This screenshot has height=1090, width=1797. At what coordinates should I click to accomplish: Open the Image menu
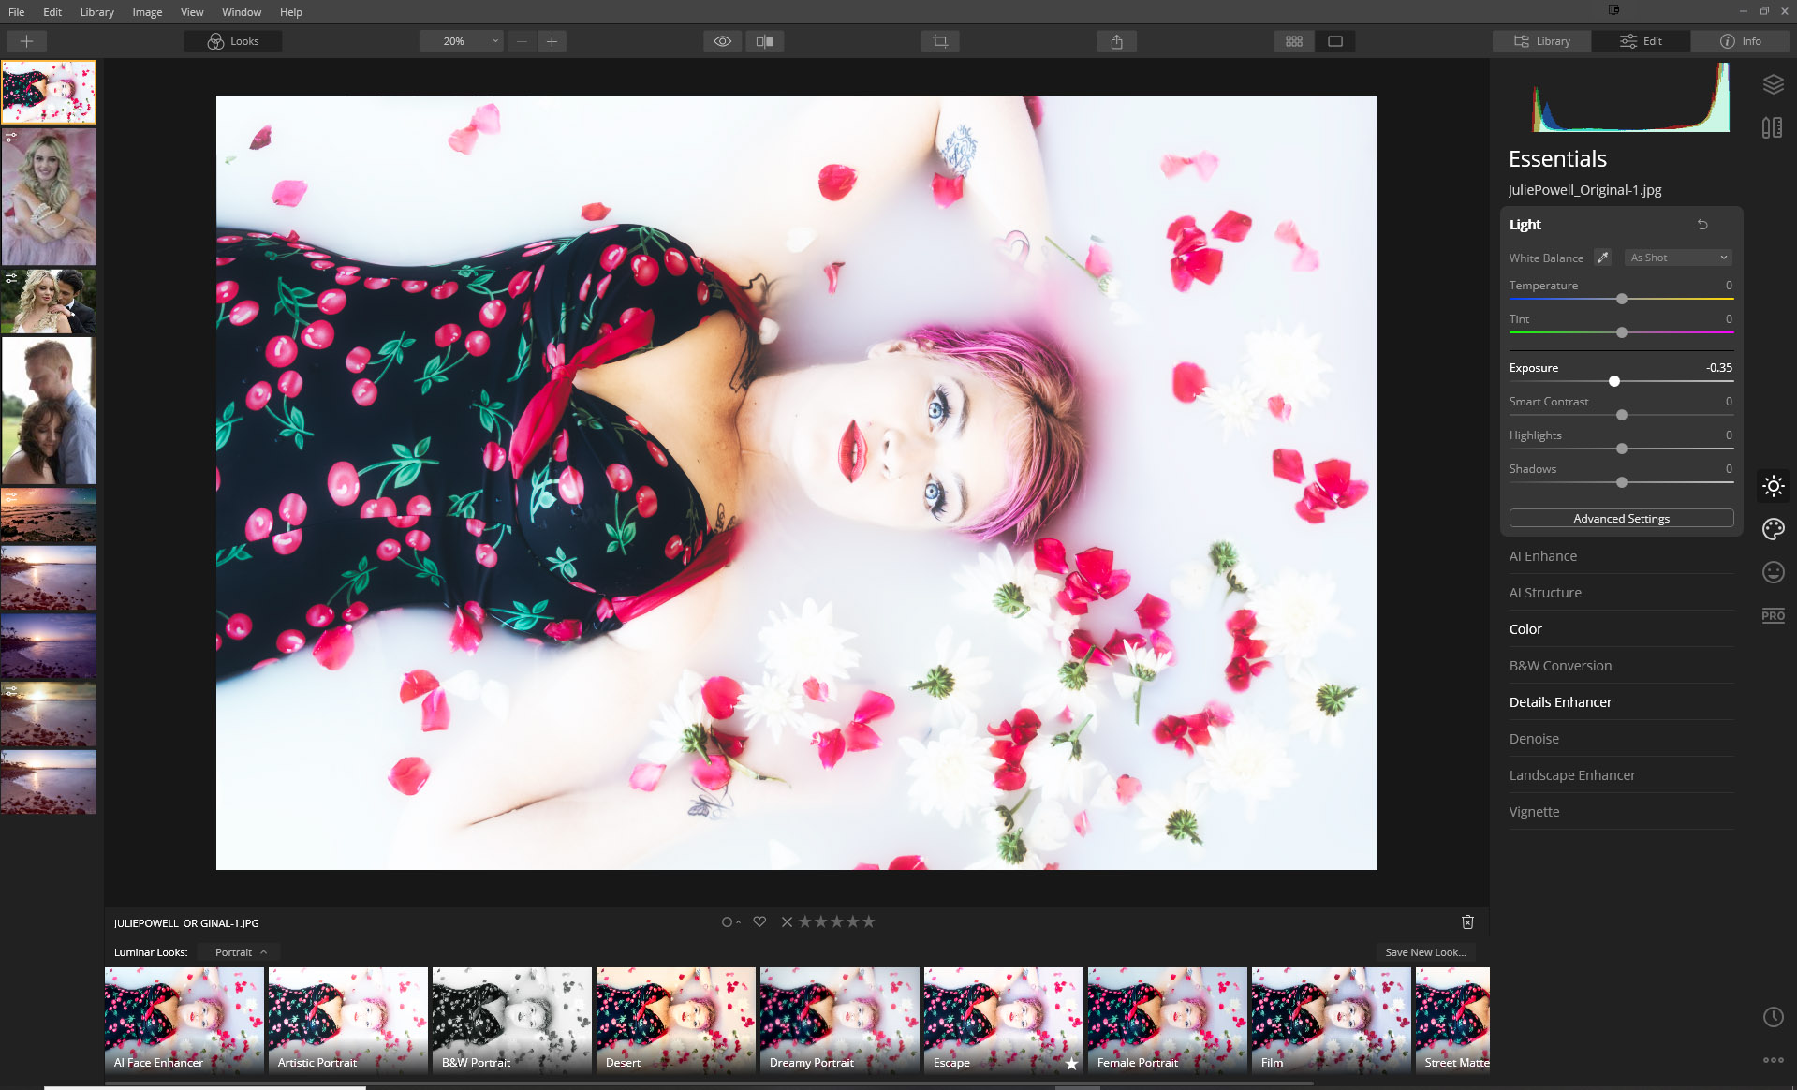[x=147, y=12]
